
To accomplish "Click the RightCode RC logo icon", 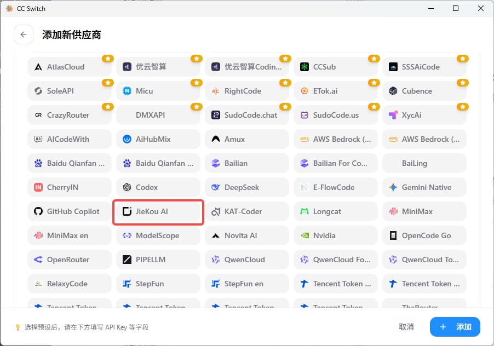I will [215, 91].
